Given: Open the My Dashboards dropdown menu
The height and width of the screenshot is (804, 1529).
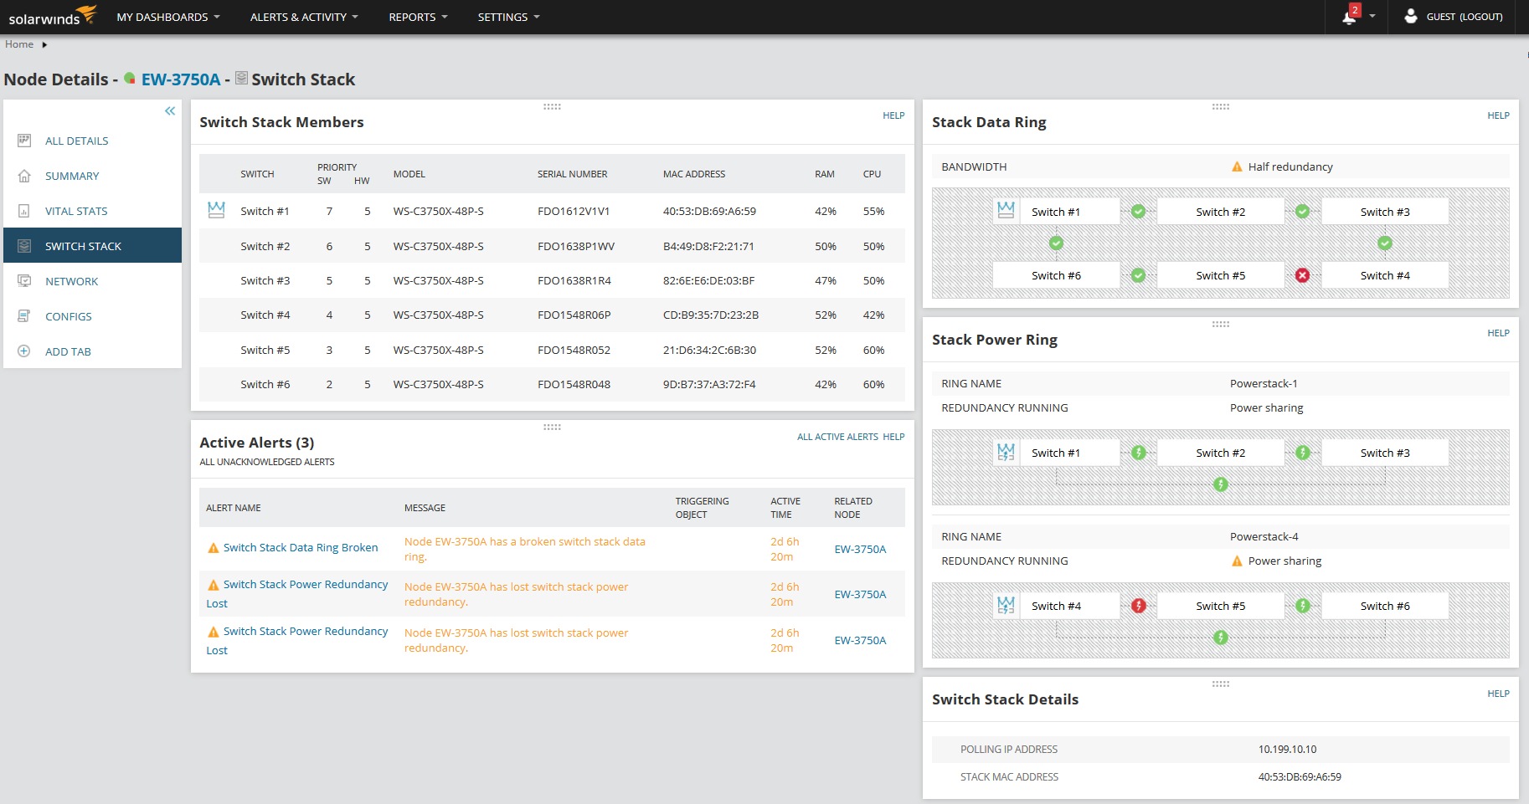Looking at the screenshot, I should tap(168, 17).
